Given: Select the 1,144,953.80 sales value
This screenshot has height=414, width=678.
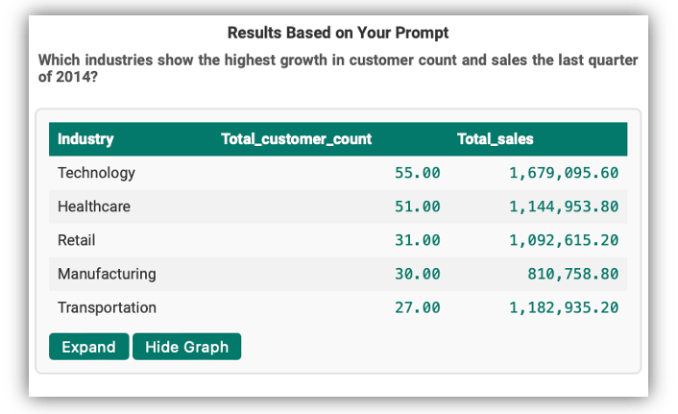Looking at the screenshot, I should click(x=564, y=207).
